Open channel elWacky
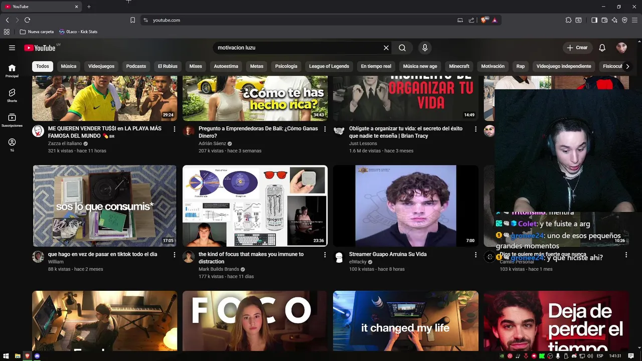Screen dimensions: 642x361 tap(358, 262)
